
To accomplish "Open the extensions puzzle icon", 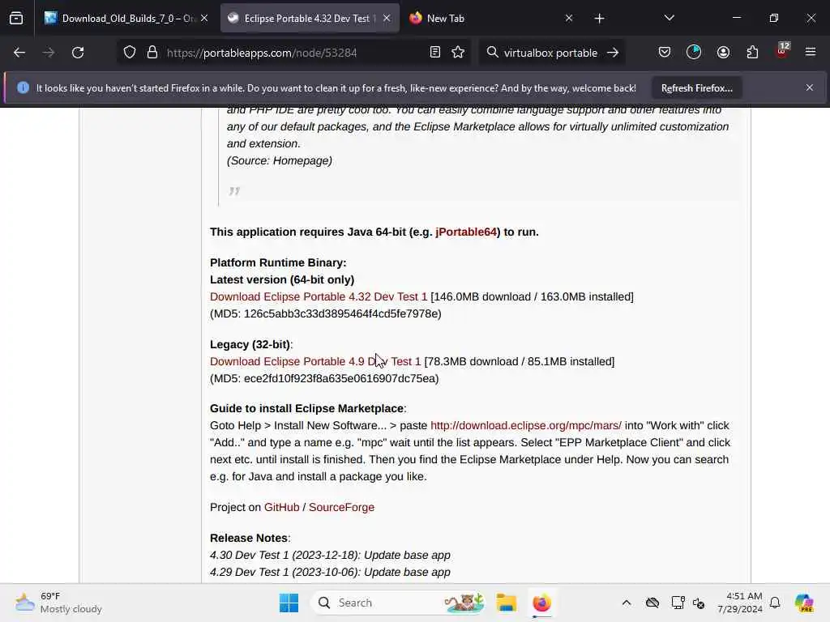I will [752, 53].
